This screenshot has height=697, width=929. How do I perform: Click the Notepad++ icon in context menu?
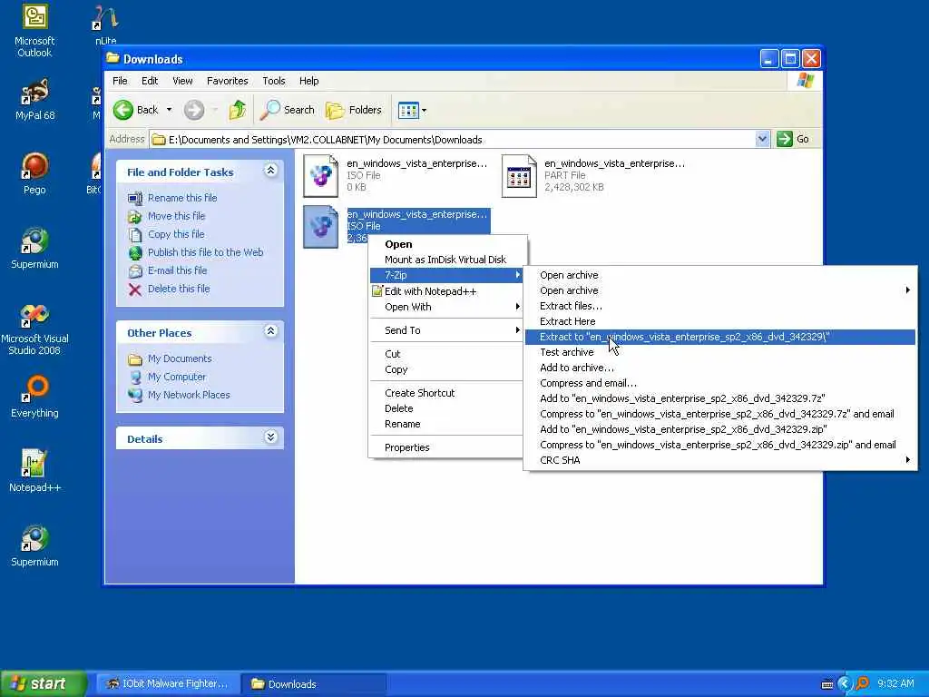point(376,291)
